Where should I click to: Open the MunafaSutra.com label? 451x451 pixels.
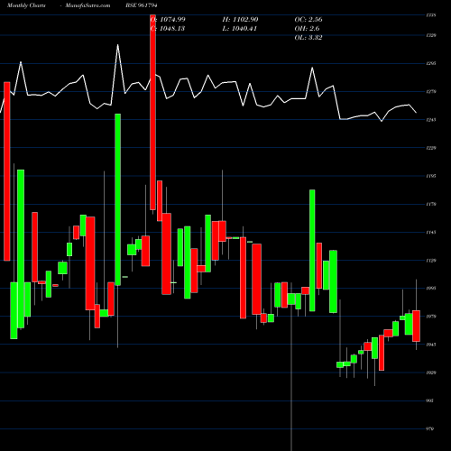(87, 5)
